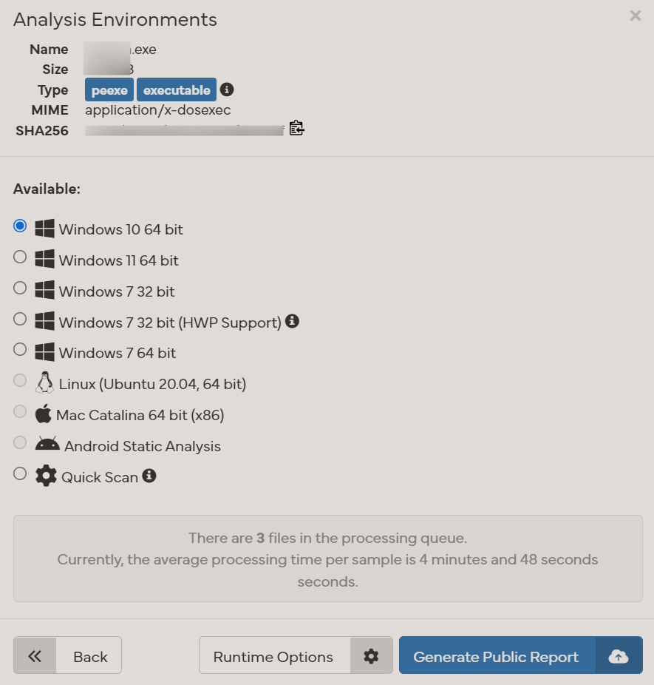
Task: Choose Windows 7 64 bit environment
Action: [x=21, y=350]
